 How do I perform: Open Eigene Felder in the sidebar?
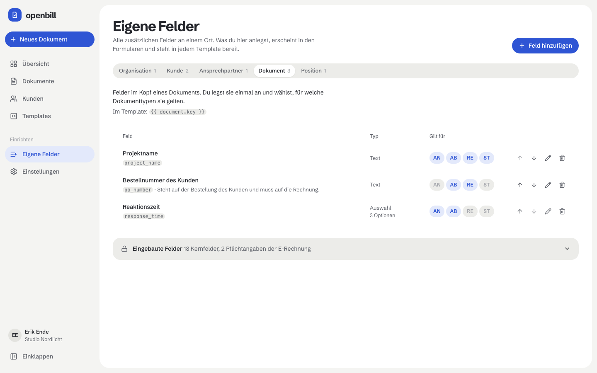tap(50, 154)
